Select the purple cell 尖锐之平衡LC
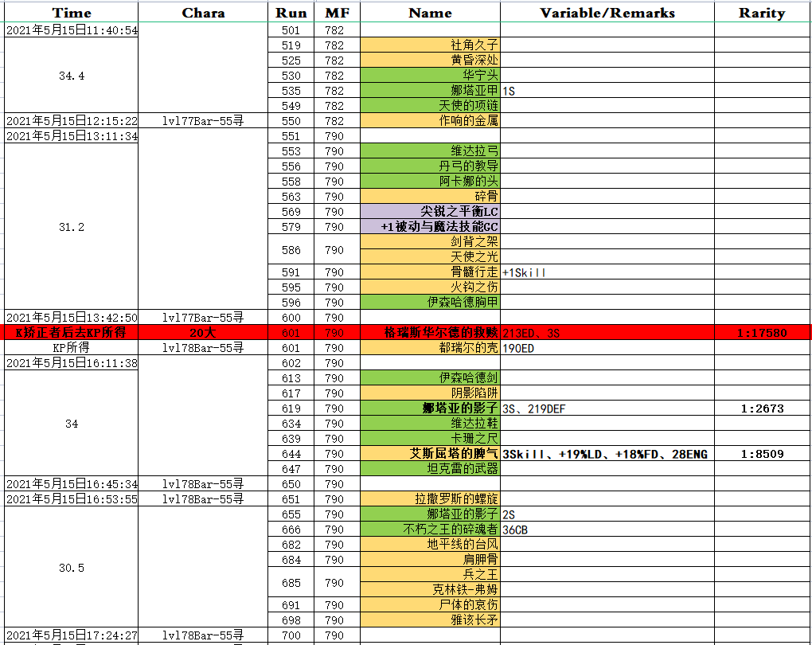This screenshot has height=645, width=812. [430, 212]
